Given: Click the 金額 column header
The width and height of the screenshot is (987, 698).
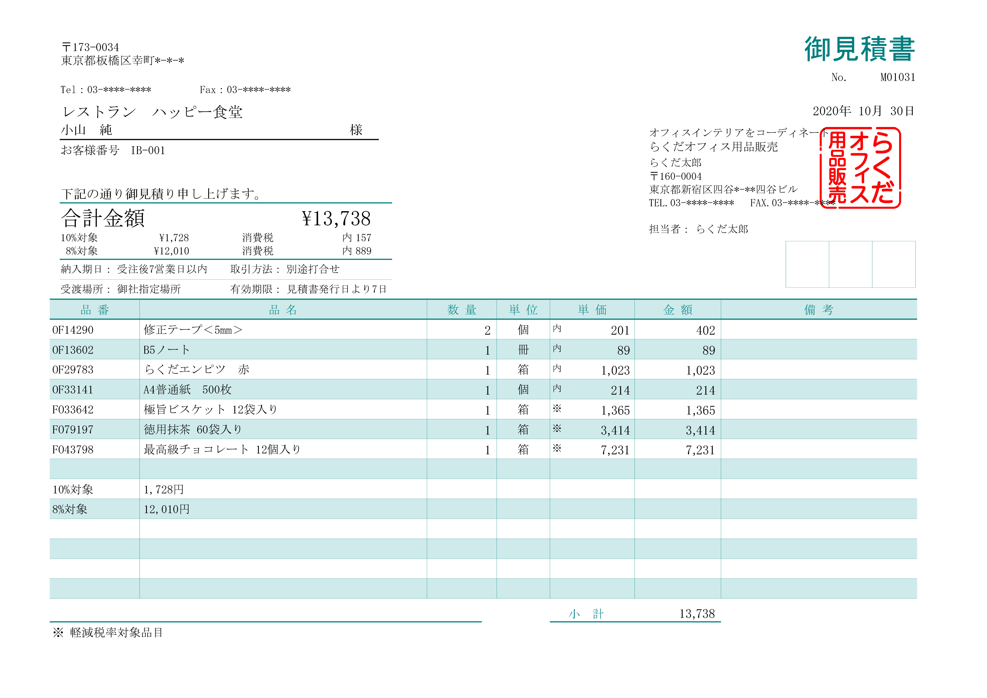Looking at the screenshot, I should 678,310.
